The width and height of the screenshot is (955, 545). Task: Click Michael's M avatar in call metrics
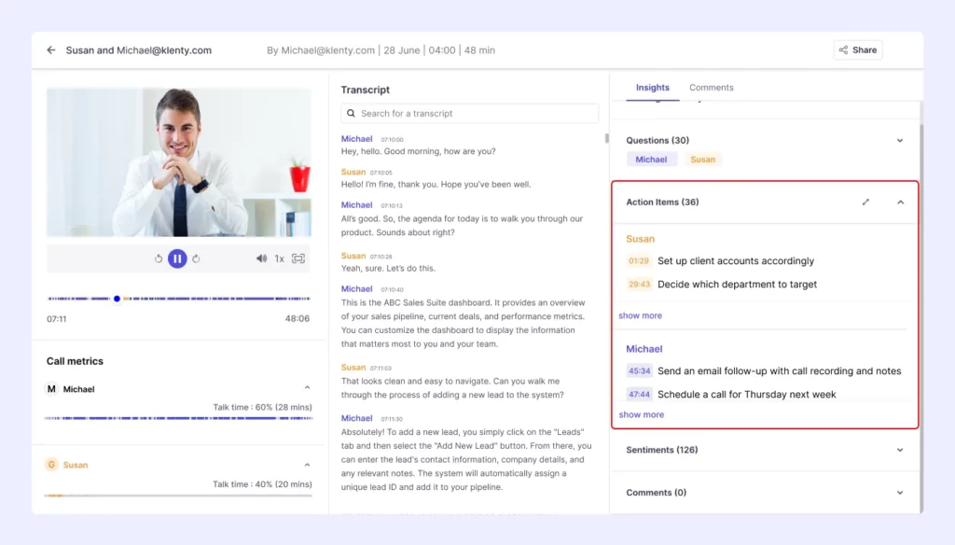(x=52, y=389)
